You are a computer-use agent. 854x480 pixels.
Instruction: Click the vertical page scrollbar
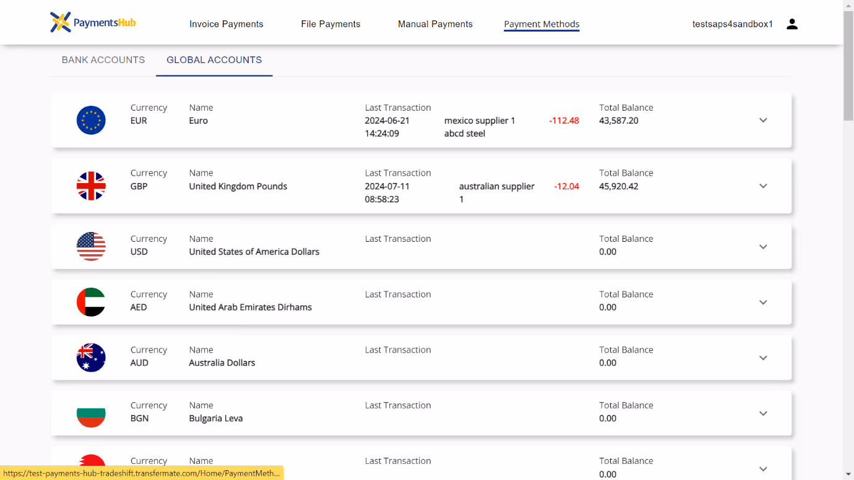click(x=848, y=240)
